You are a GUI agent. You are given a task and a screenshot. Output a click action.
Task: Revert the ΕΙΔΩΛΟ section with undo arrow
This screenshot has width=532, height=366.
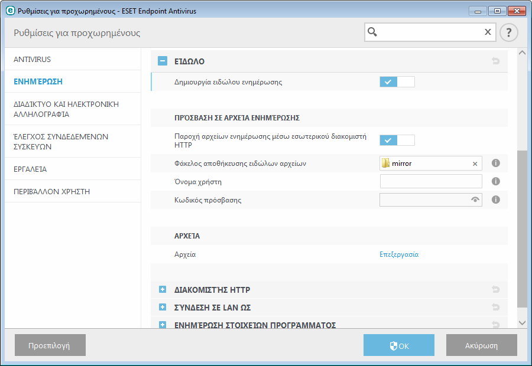(495, 61)
